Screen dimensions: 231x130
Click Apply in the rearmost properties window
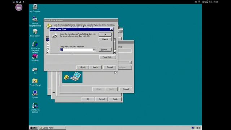[x=115, y=99]
